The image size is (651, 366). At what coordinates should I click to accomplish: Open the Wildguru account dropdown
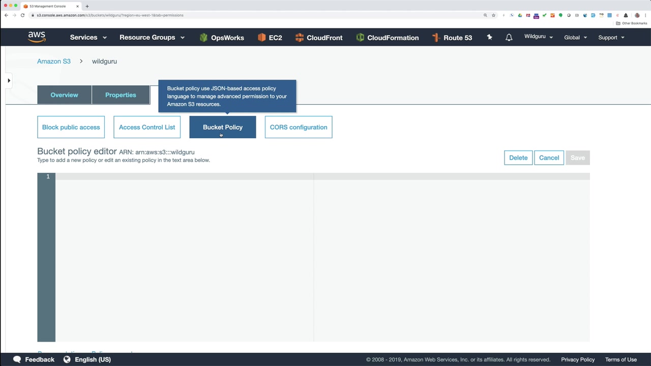coord(539,37)
